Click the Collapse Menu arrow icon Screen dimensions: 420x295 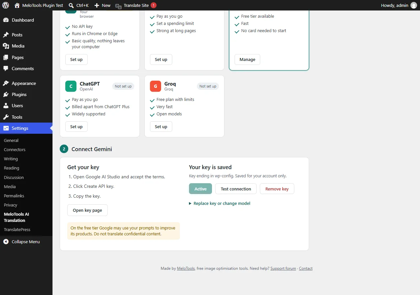tap(6, 242)
